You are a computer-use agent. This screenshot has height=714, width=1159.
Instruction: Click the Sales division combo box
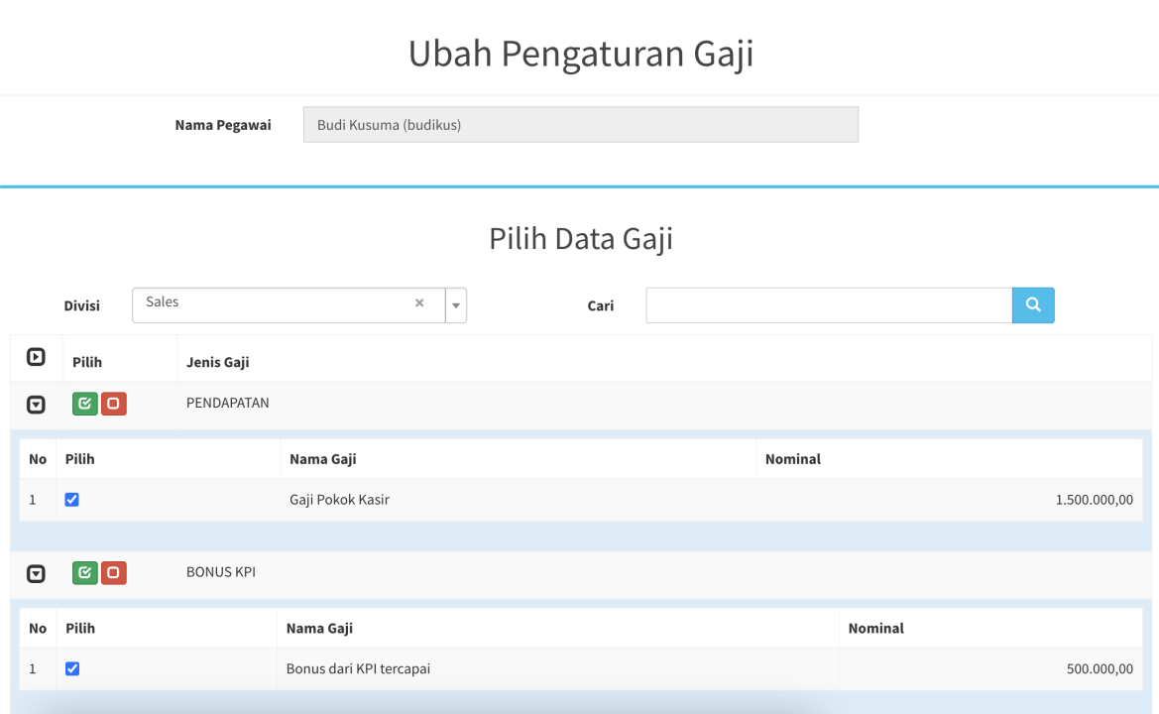tap(278, 303)
